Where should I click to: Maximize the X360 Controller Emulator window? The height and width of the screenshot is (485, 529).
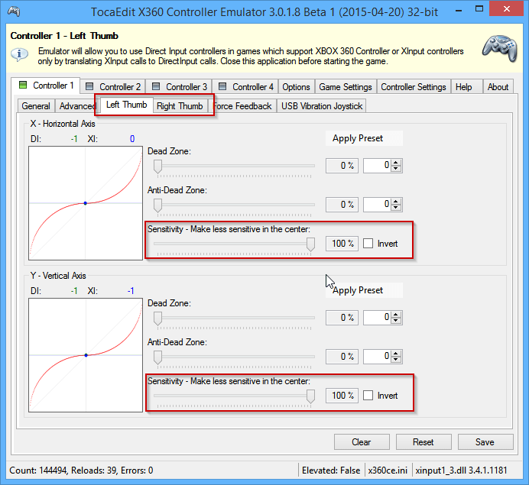(x=479, y=9)
